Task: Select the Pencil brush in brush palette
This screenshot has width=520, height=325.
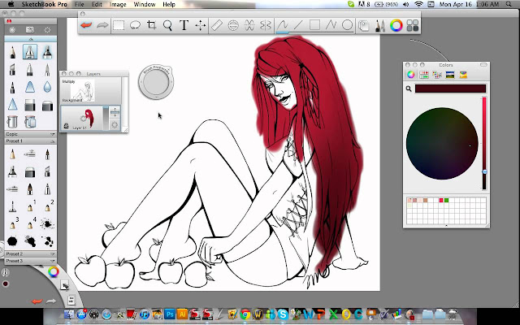Action: (x=13, y=52)
